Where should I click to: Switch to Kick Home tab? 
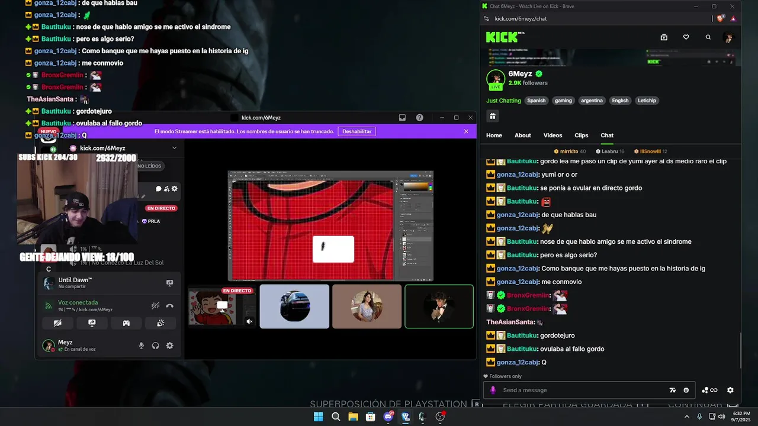(x=494, y=135)
